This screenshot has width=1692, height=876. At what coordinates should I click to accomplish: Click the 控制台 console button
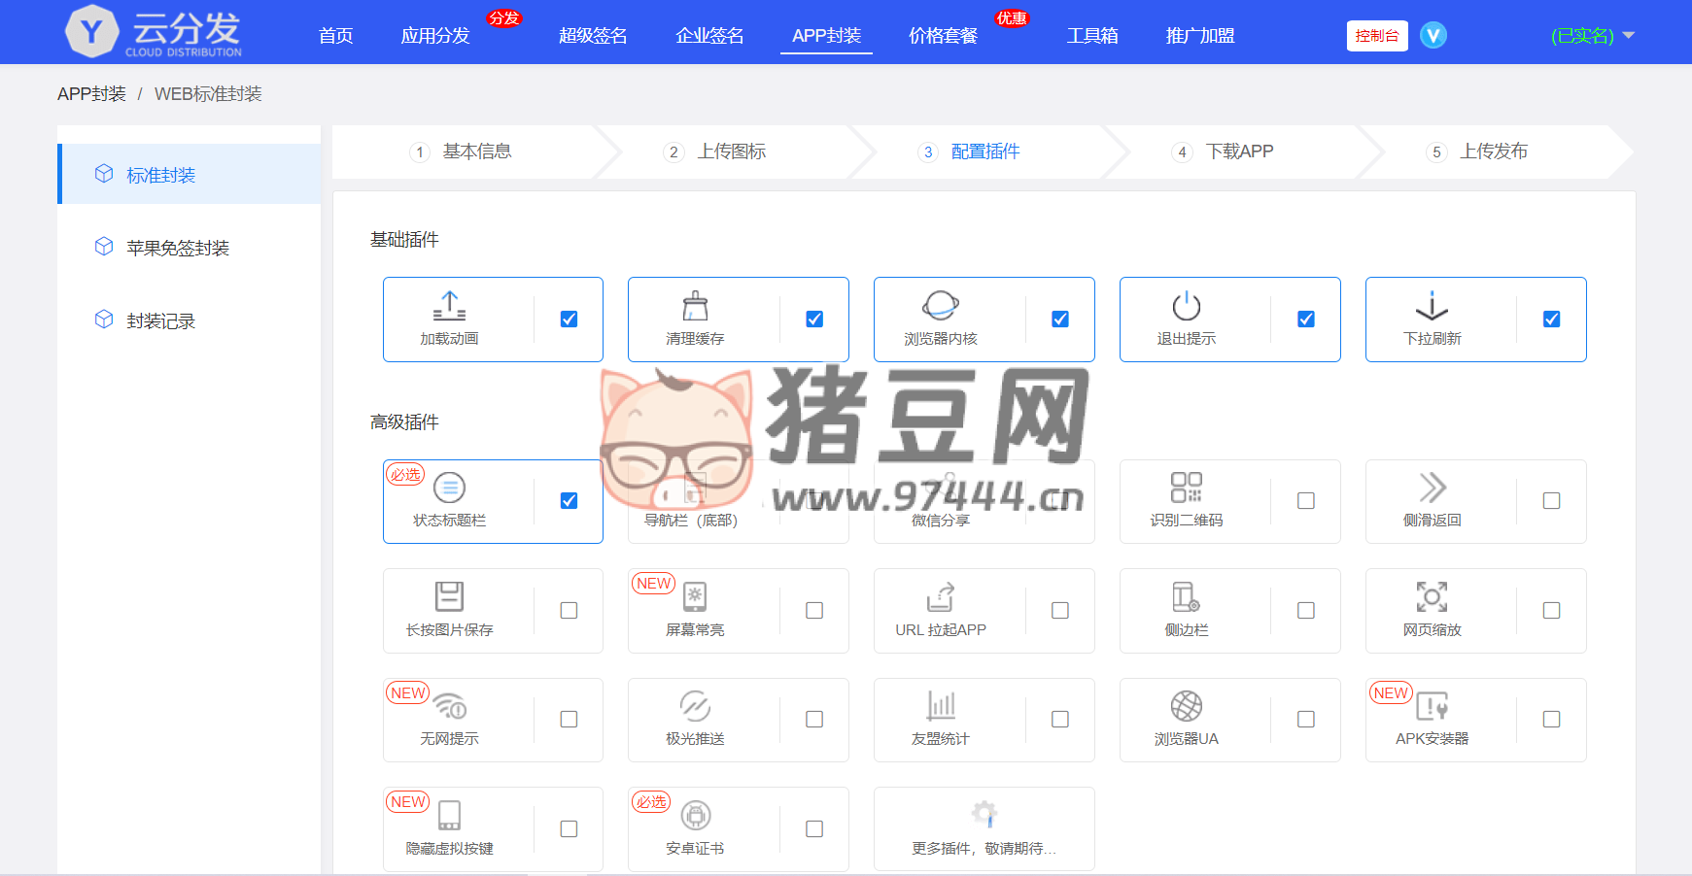coord(1377,36)
